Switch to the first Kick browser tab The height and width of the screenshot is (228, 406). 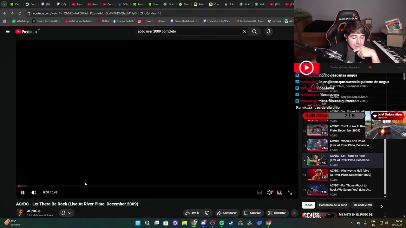pyautogui.click(x=15, y=4)
